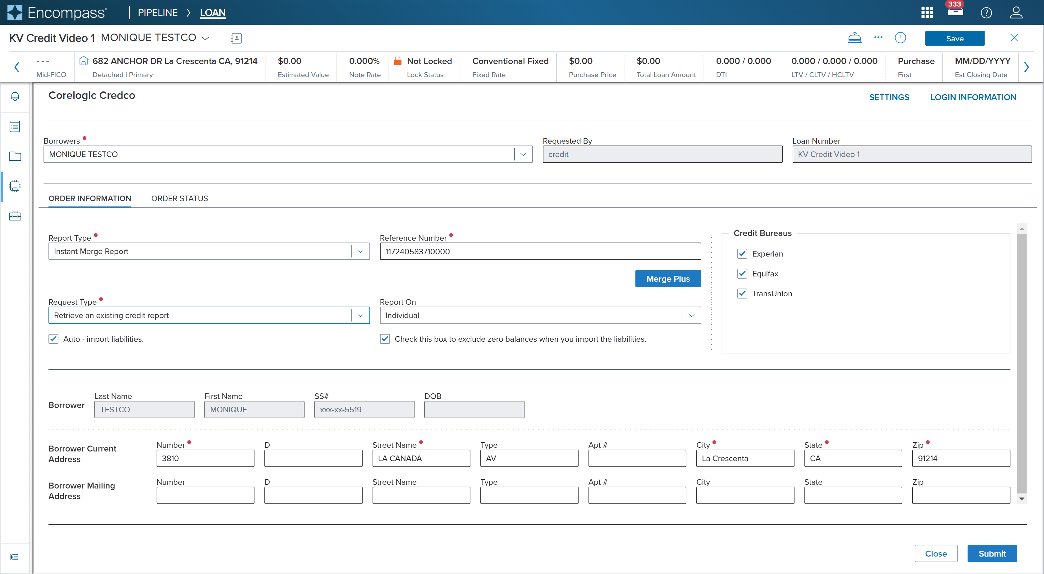Click the Corelogic Credco heading
The width and height of the screenshot is (1044, 574).
pyautogui.click(x=92, y=95)
